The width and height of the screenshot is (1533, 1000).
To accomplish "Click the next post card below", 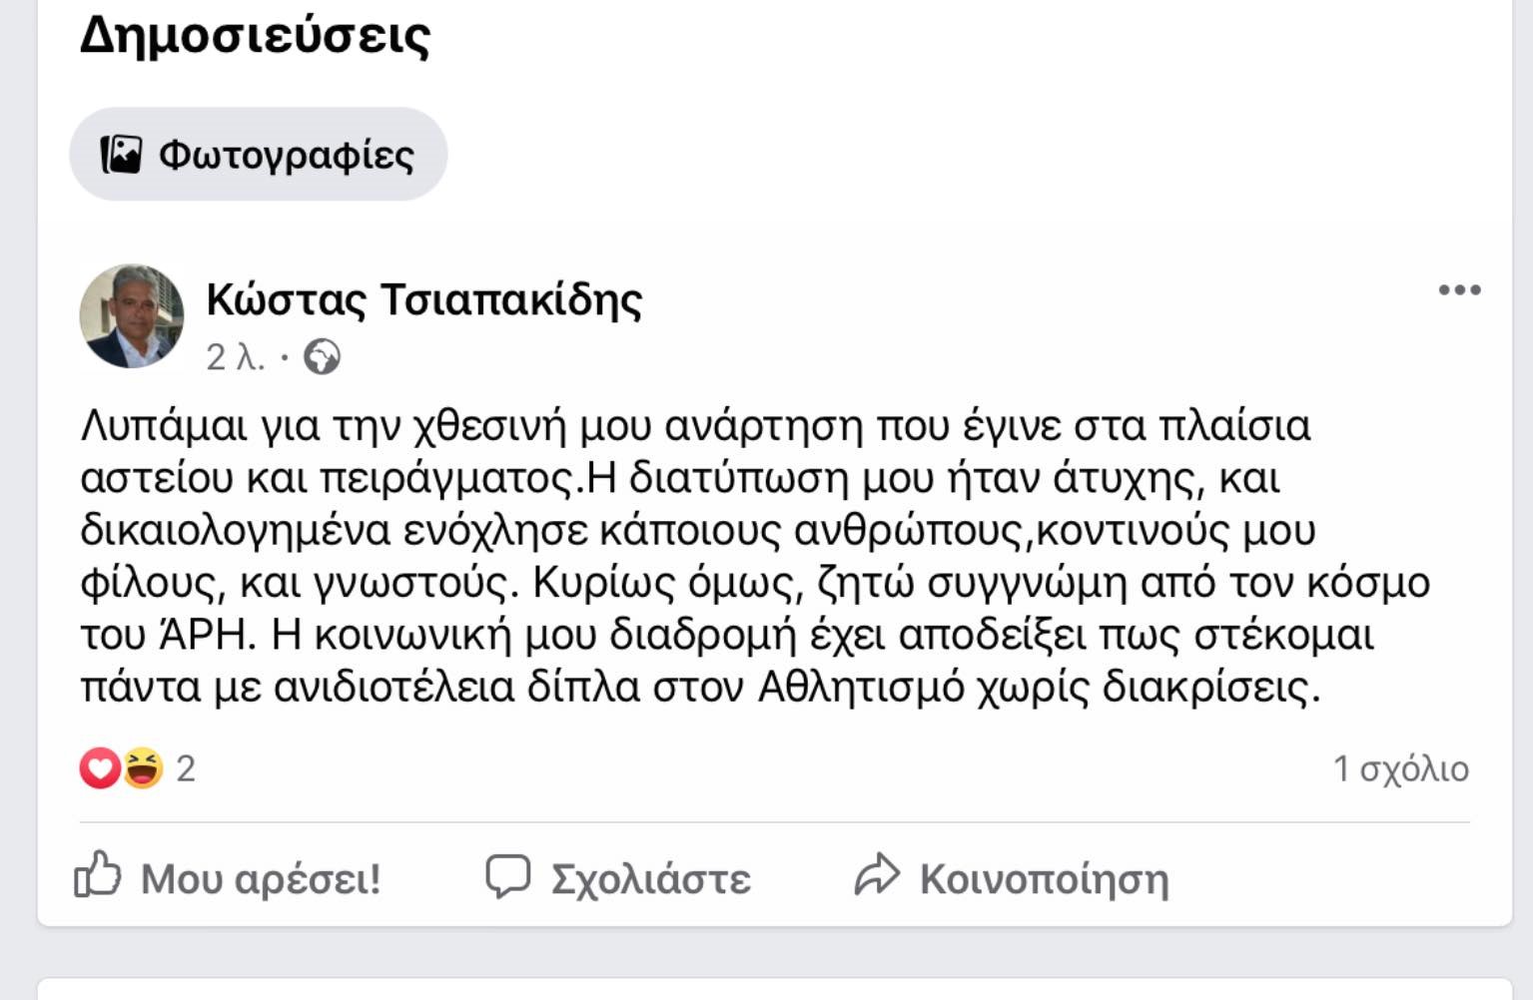I will (x=775, y=989).
